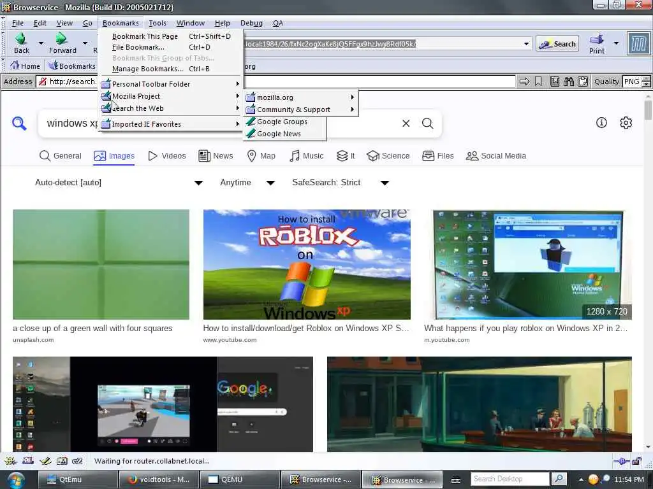This screenshot has height=489, width=653.
Task: Open the File menu
Action: point(18,24)
